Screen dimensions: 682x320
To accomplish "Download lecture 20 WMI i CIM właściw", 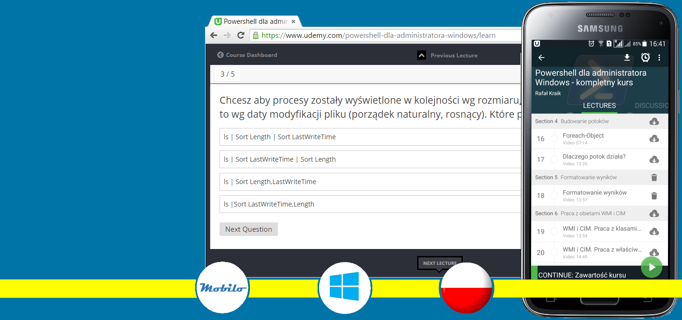I will click(654, 252).
